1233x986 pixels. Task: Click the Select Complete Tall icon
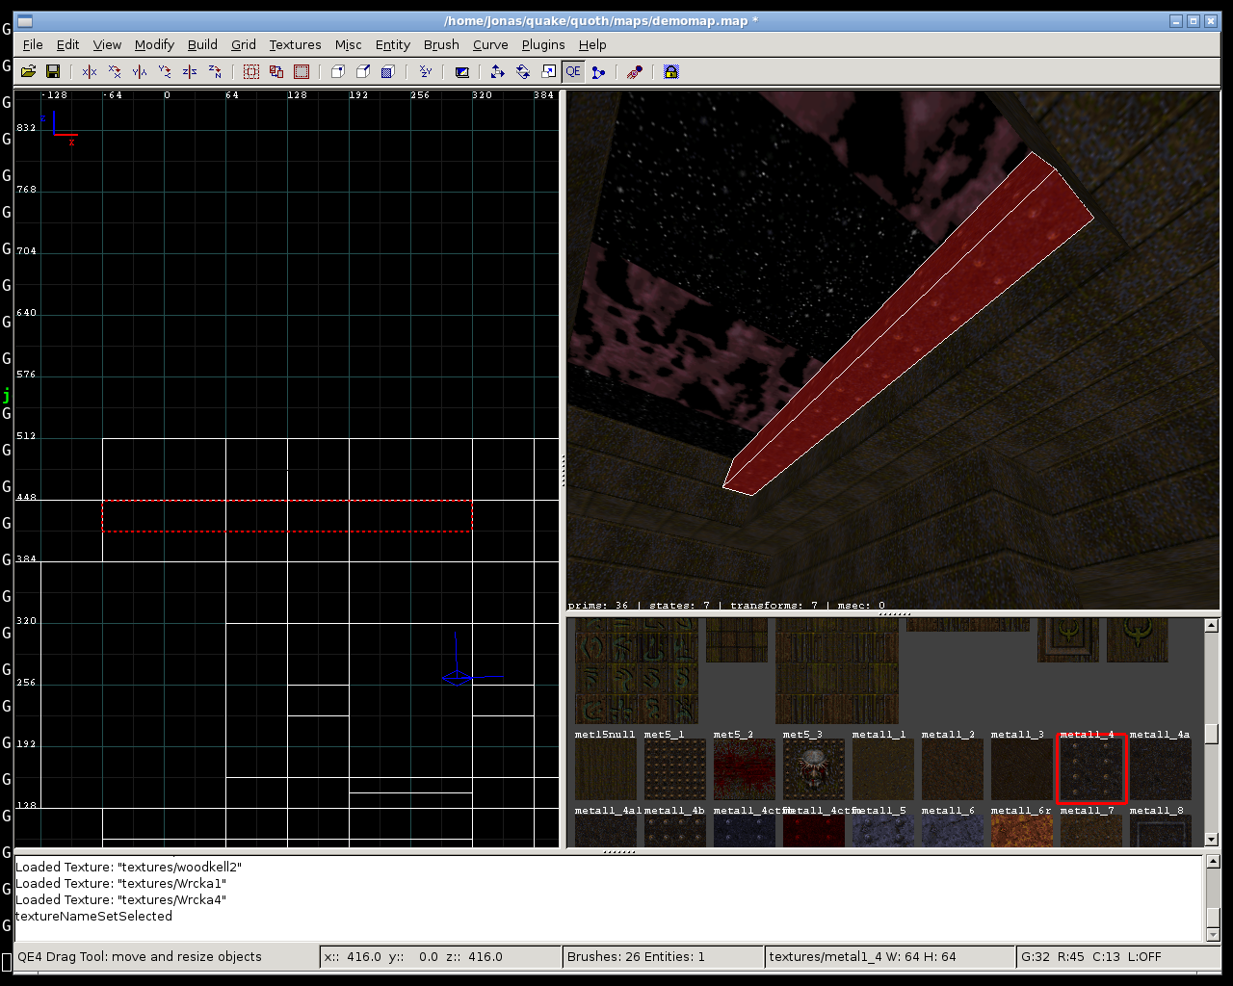(251, 71)
